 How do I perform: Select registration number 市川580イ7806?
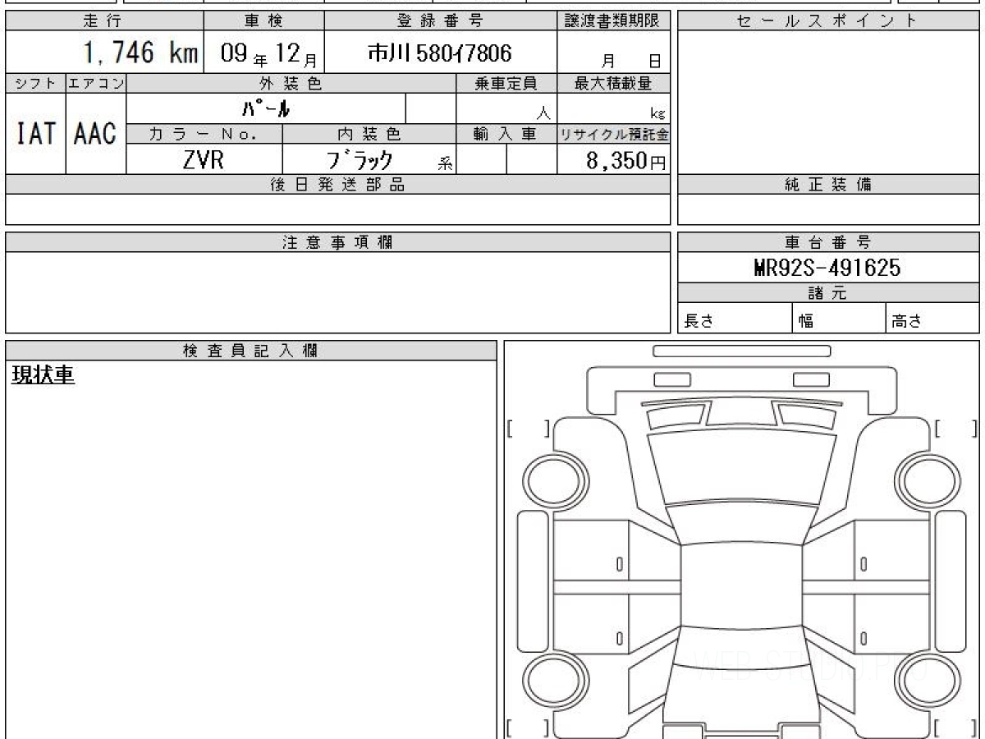439,54
